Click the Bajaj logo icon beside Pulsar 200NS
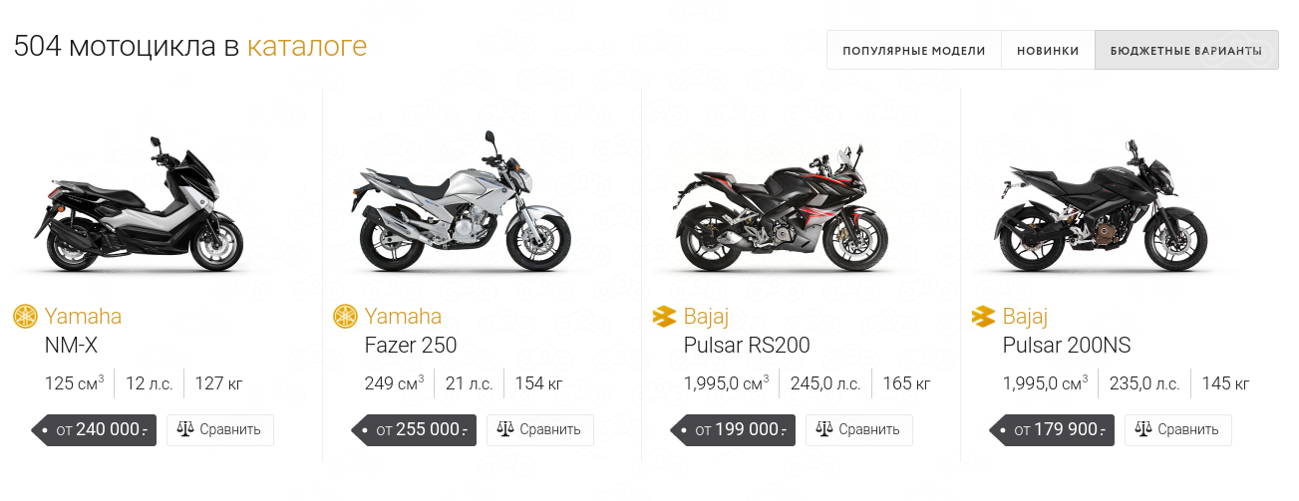Screen dimensions: 1299x501 click(983, 317)
